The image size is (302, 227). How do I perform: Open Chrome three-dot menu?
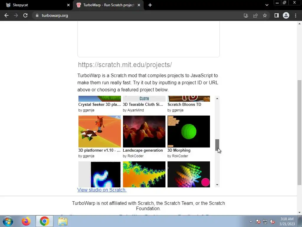296,15
